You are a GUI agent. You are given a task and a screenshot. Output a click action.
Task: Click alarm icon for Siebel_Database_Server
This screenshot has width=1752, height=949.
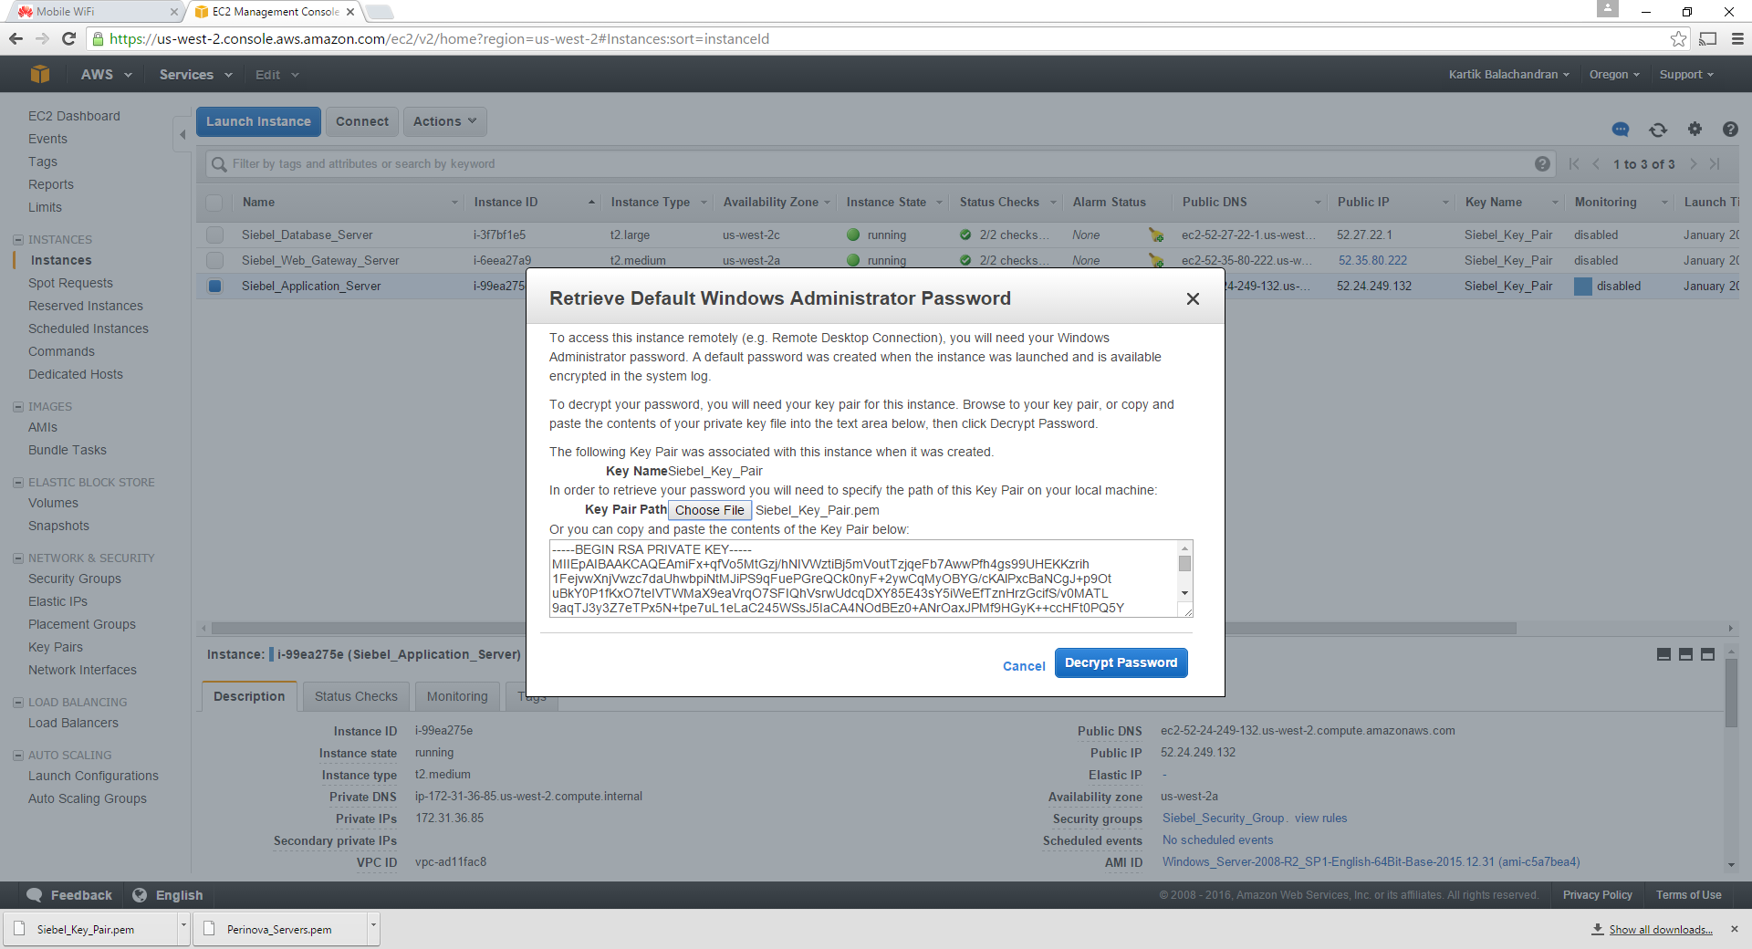click(x=1156, y=235)
